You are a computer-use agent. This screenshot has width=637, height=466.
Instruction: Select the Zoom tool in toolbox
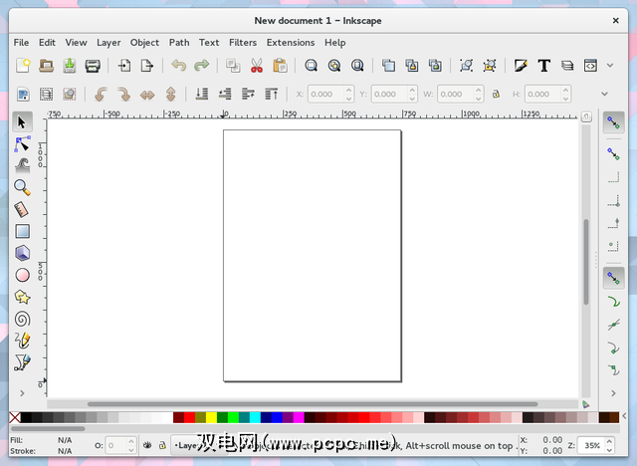(22, 187)
